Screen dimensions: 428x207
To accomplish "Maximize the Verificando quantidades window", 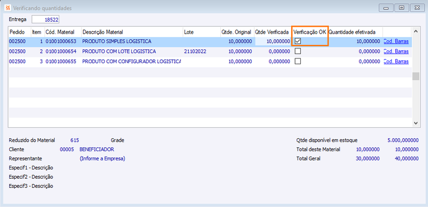I will [x=401, y=8].
